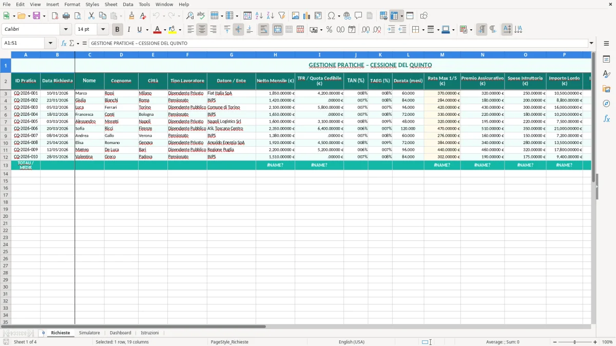This screenshot has height=346, width=616.
Task: Open the sidebar Gallery panel
Action: coord(606,89)
